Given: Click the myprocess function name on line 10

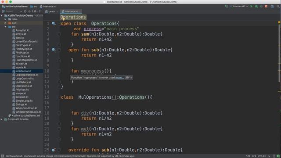Looking at the screenshot, I should coord(92,71).
